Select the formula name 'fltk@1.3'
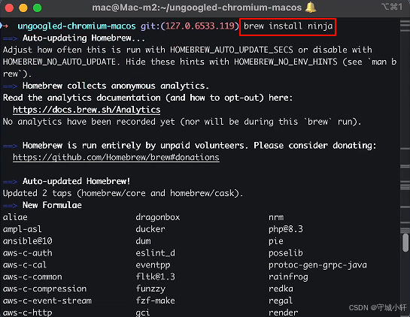 [155, 276]
